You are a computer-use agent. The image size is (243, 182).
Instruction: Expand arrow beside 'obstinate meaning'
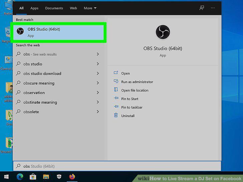click(x=98, y=102)
